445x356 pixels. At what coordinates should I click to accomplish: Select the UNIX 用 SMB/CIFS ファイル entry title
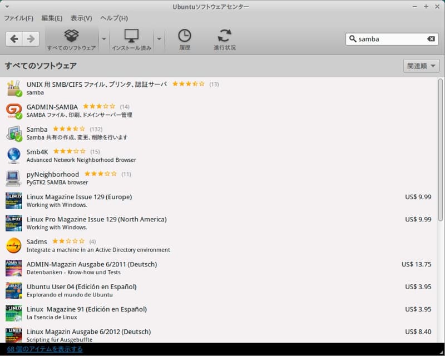pos(97,85)
